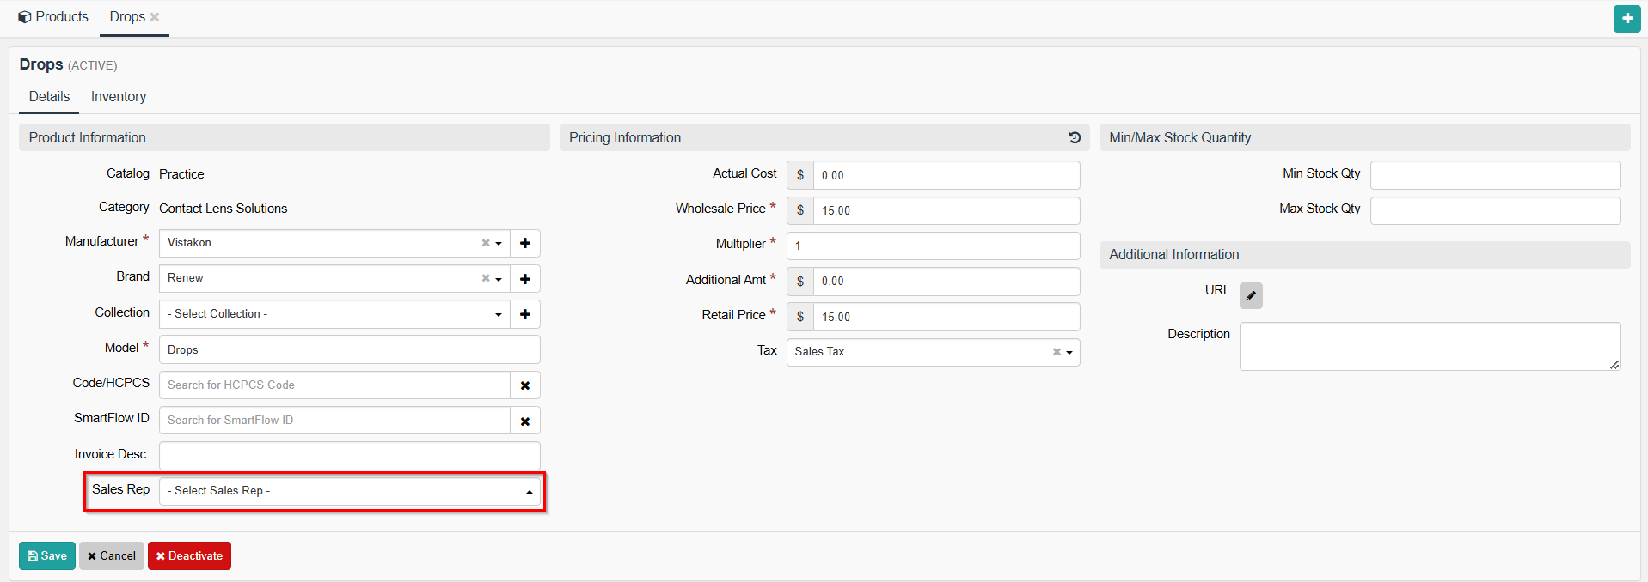Remove the Sales Tax selection
Image resolution: width=1648 pixels, height=582 pixels.
pyautogui.click(x=1056, y=352)
